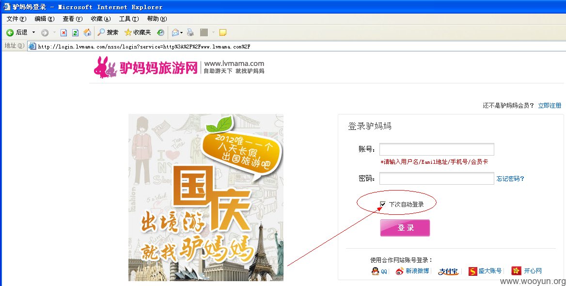Go to the Home page icon
Viewport: 566px width, 286px height.
[x=87, y=32]
